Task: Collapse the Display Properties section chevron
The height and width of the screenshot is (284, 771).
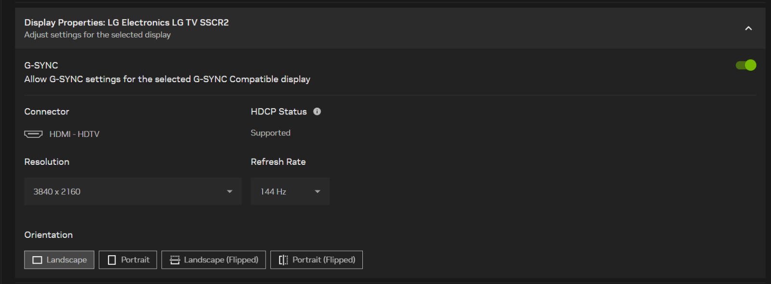Action: tap(748, 28)
